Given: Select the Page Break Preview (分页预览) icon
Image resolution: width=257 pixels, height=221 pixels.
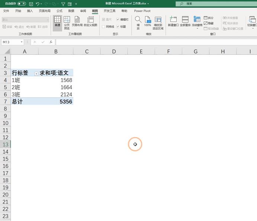Looking at the screenshot, I should point(67,23).
